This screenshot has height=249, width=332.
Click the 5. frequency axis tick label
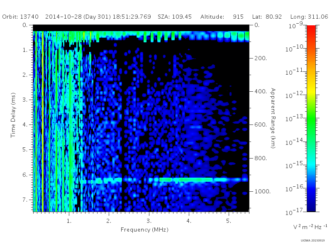tap(229, 221)
